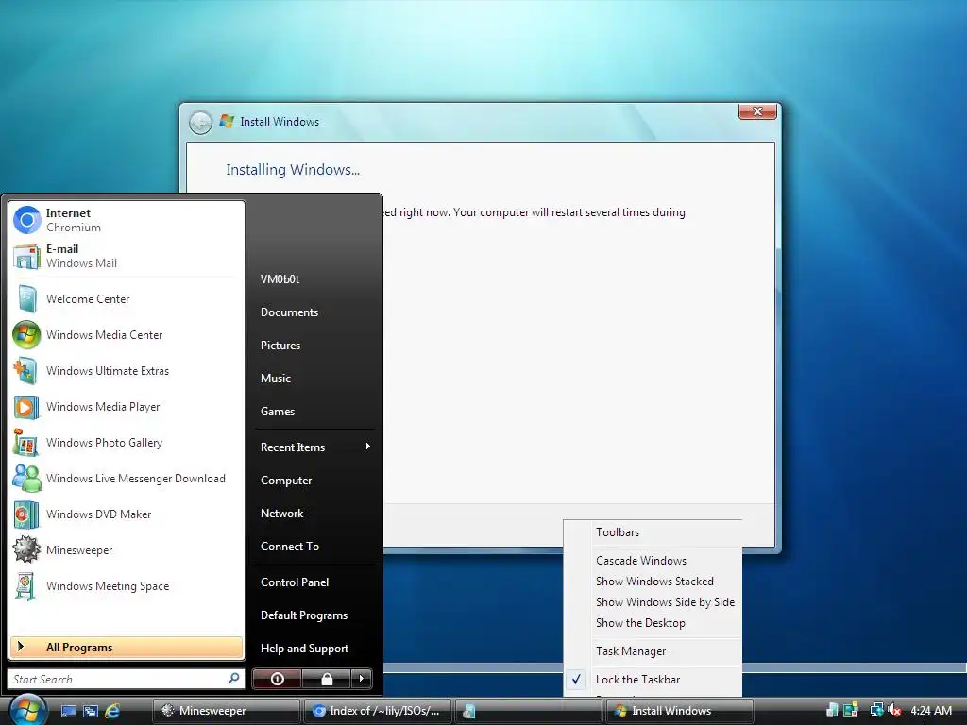Expand the Recent Items submenu arrow
This screenshot has height=725, width=967.
(367, 447)
